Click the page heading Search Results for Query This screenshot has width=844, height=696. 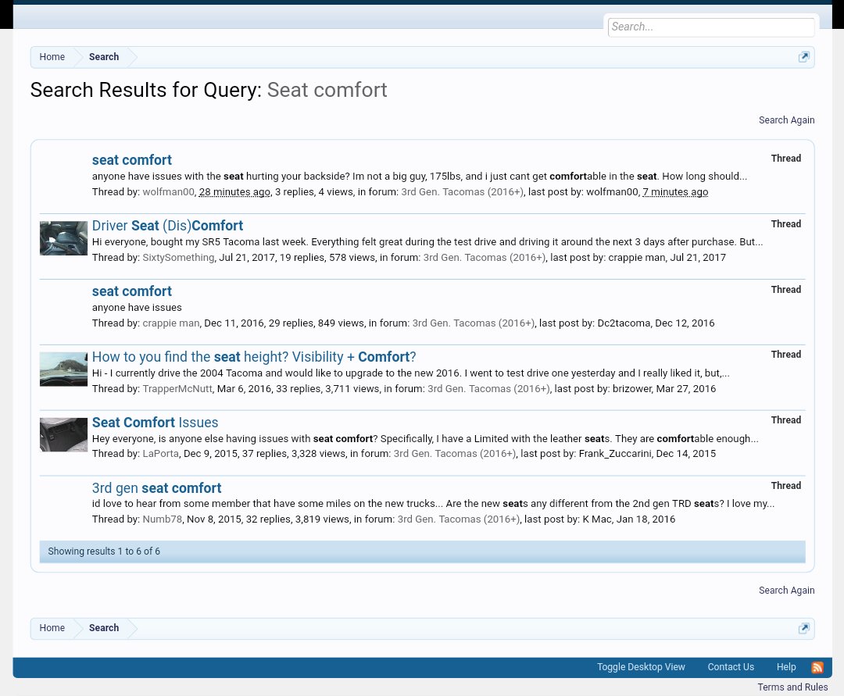click(209, 90)
